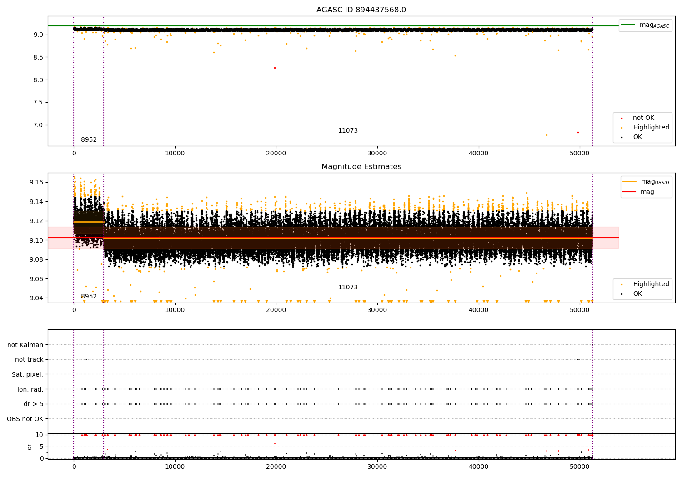This screenshot has height=477, width=682.
Task: Click the 'not track' axis label
Action: pyautogui.click(x=29, y=359)
